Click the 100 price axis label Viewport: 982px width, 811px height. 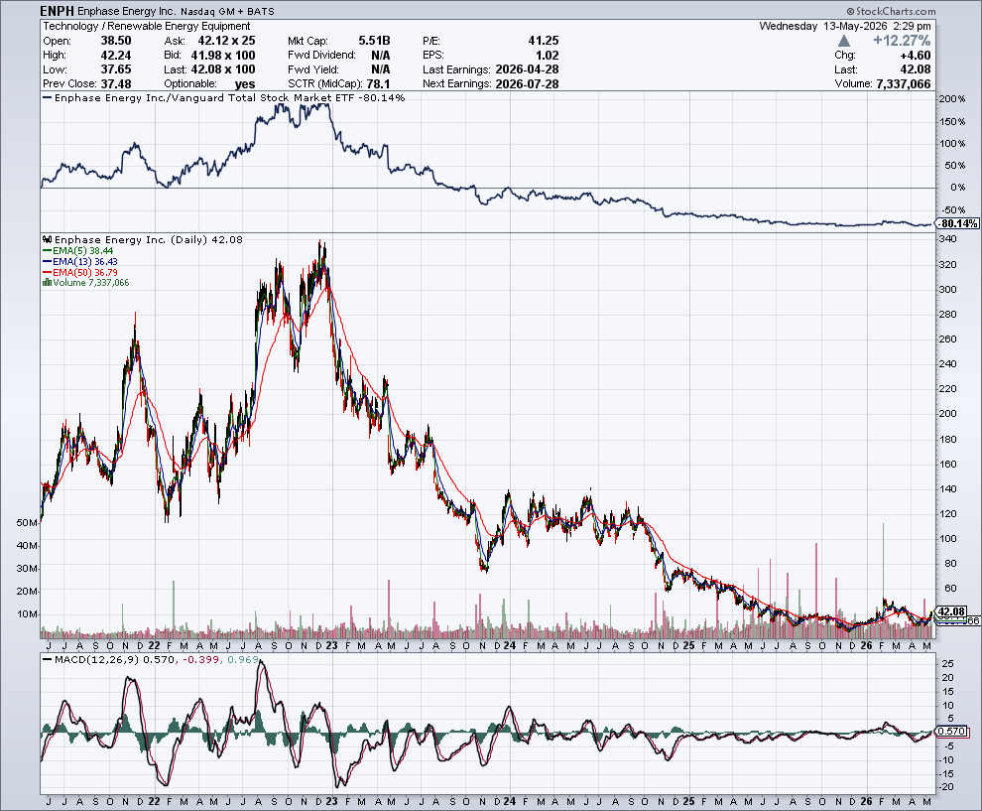(948, 538)
